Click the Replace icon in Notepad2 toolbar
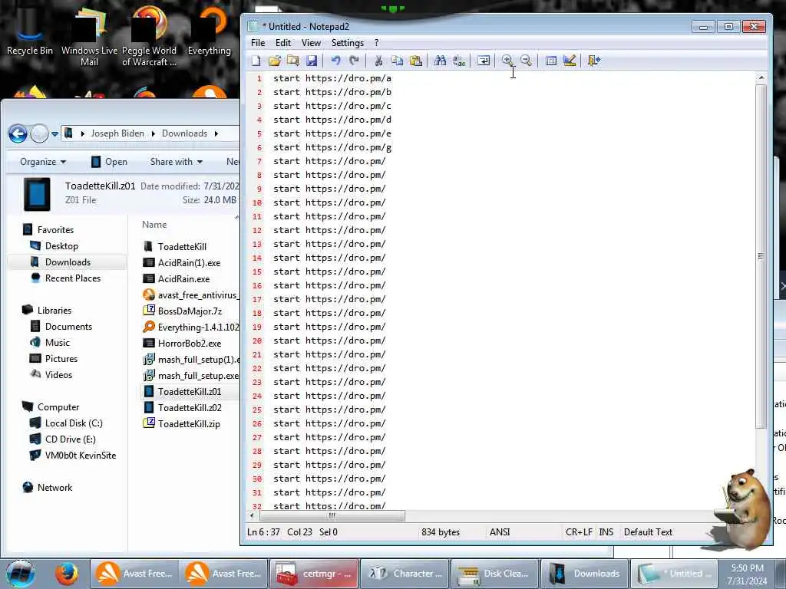Viewport: 786px width, 589px height. [459, 61]
